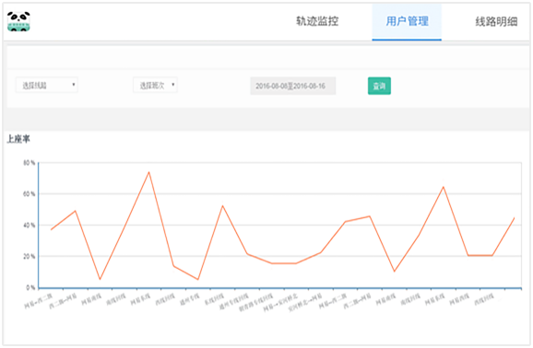Open the 选择班次 dropdown
This screenshot has height=348, width=533.
click(x=155, y=86)
